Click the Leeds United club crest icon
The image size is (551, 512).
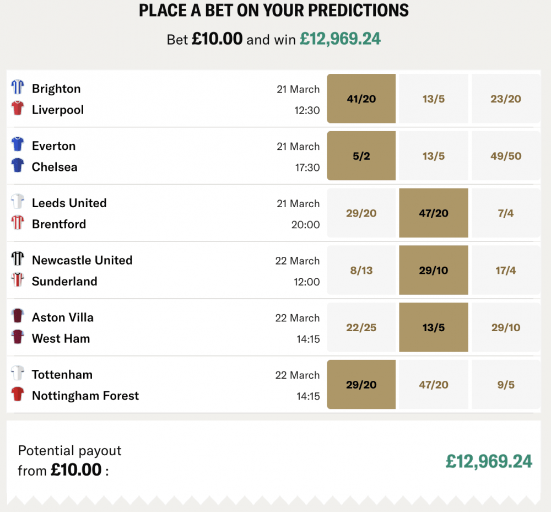point(18,201)
